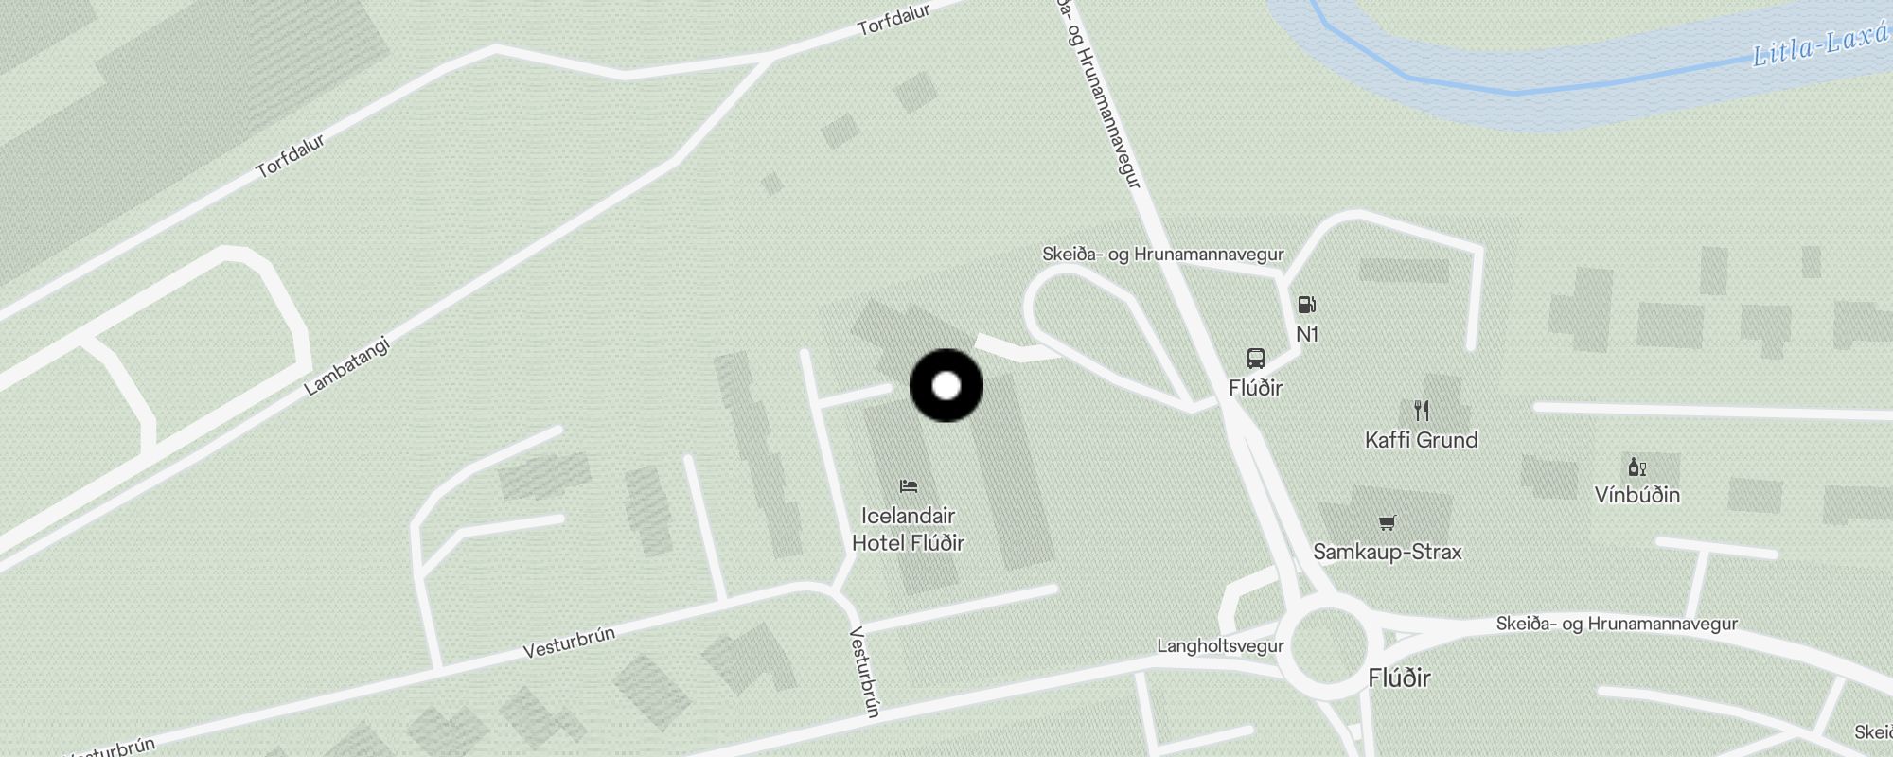Click the Vínbúðin place name

[x=1637, y=495]
